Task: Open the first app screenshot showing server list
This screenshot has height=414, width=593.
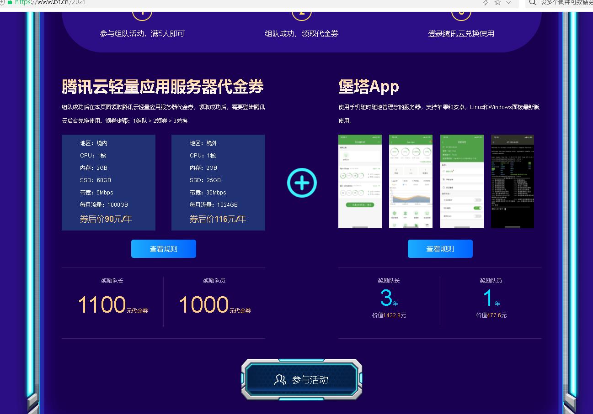Action: pos(360,181)
